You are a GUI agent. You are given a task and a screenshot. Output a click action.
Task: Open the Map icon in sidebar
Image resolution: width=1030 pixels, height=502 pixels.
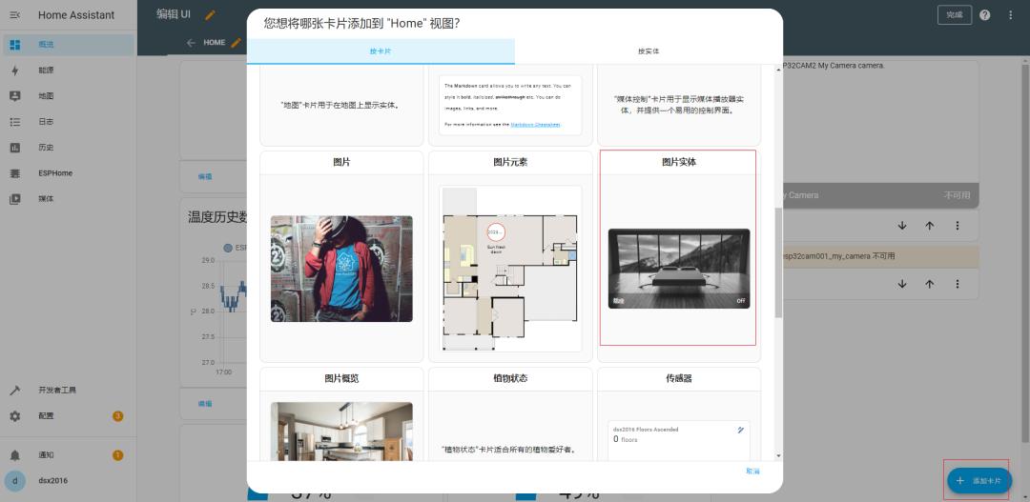(15, 96)
